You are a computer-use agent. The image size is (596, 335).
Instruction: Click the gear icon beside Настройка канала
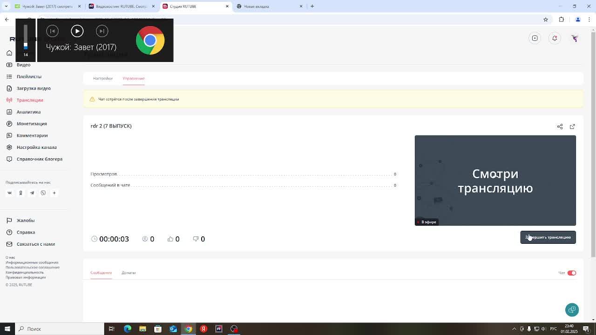pos(9,147)
